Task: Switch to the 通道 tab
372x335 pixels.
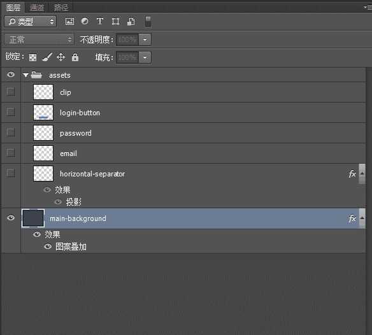Action: (x=37, y=8)
